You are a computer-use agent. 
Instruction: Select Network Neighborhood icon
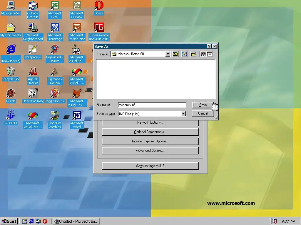[x=33, y=32]
